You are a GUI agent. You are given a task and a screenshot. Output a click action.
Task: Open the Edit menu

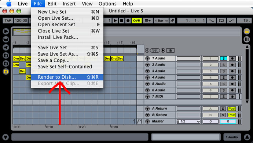[52, 4]
